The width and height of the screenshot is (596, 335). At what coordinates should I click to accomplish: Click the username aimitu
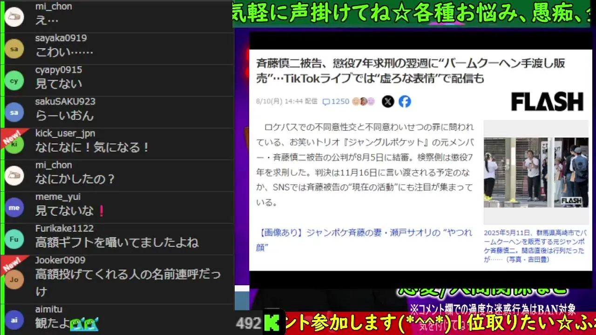coord(49,309)
